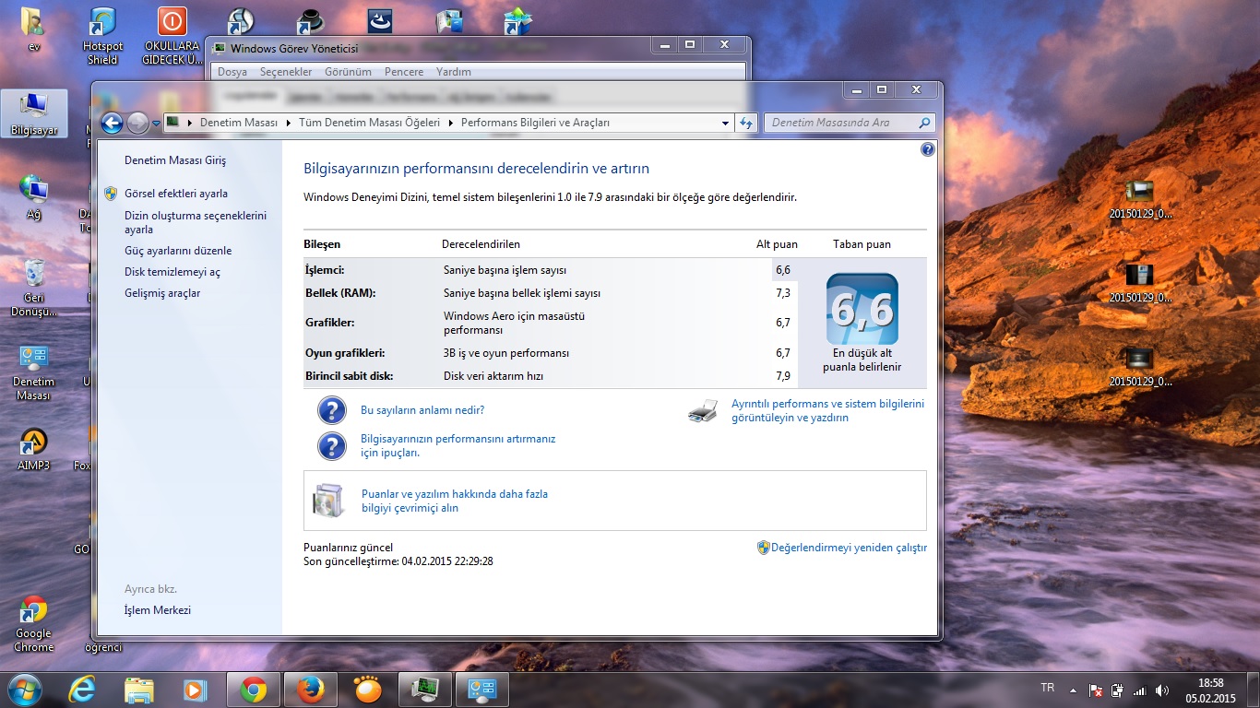Open Google Chrome from the taskbar
The image size is (1260, 708).
(x=254, y=690)
